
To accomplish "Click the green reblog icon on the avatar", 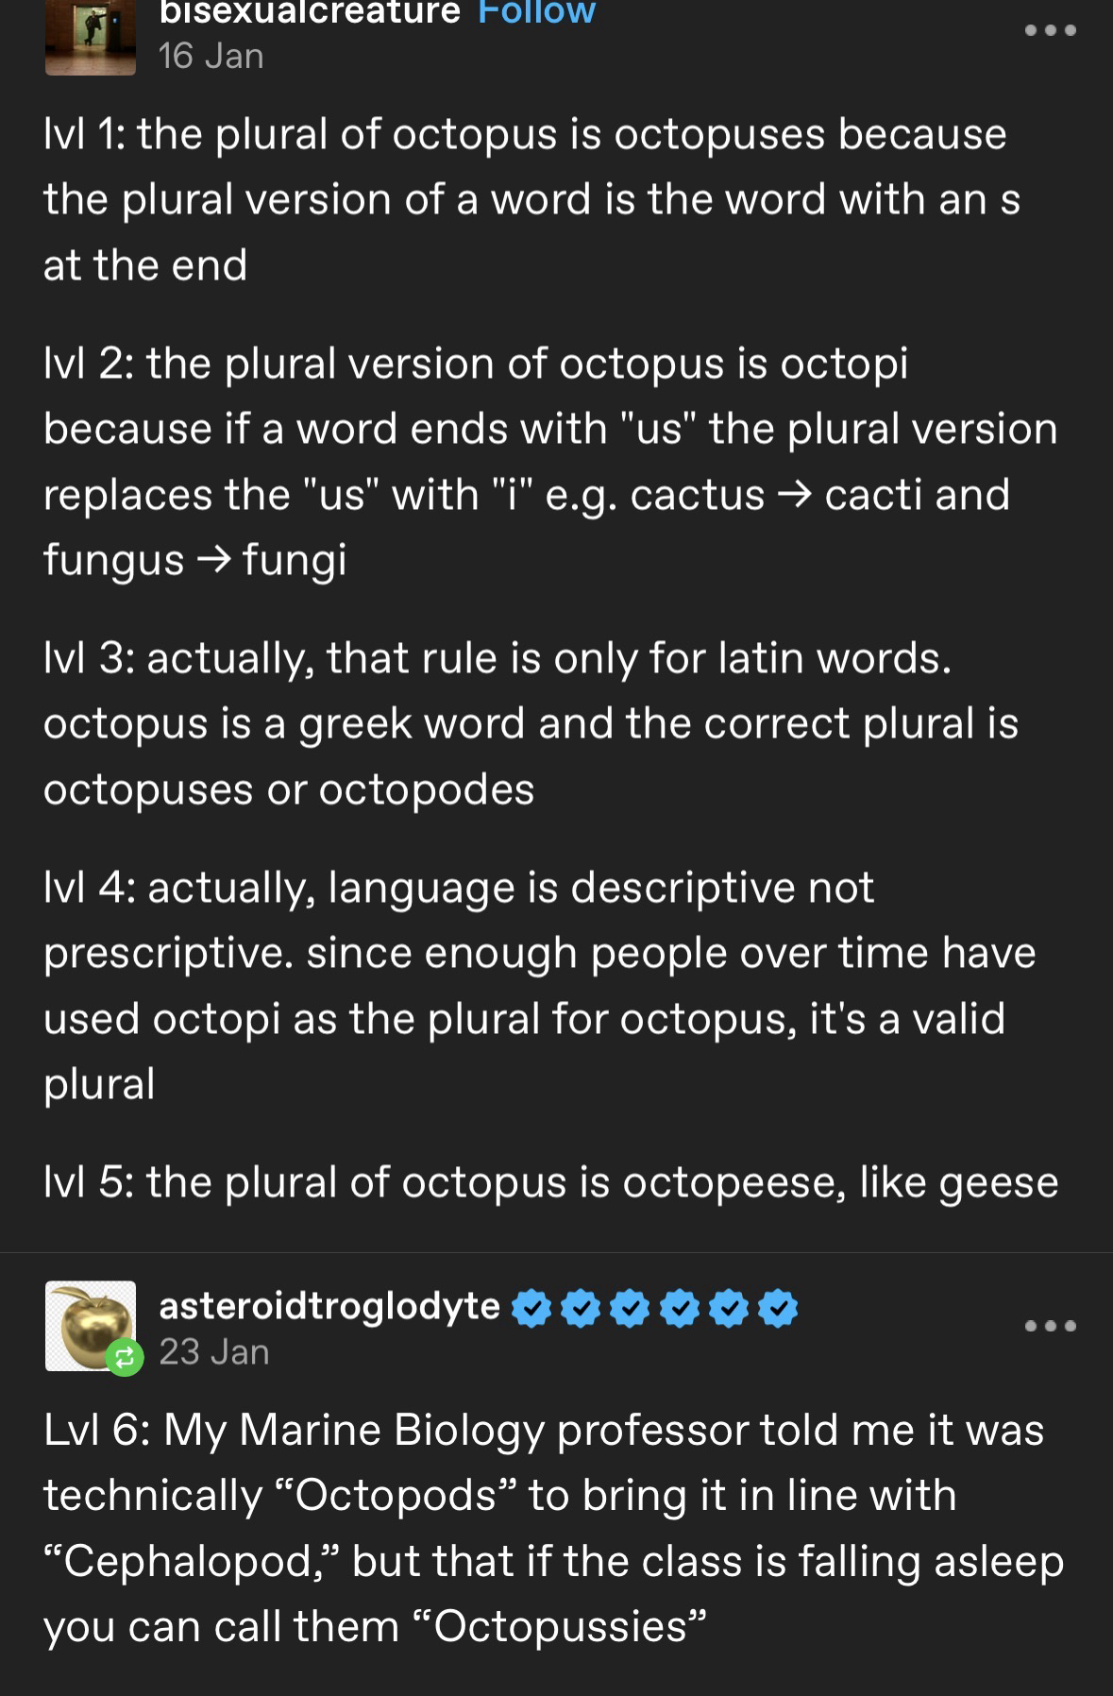I will [124, 1359].
